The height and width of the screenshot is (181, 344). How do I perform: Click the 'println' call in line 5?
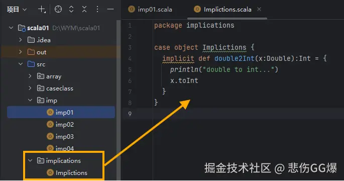coord(184,69)
